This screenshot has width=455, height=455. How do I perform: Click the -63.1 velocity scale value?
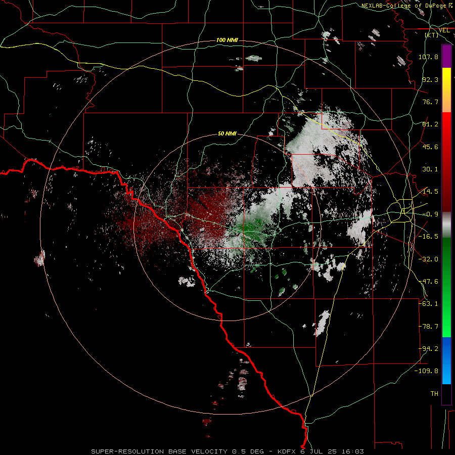pyautogui.click(x=428, y=304)
